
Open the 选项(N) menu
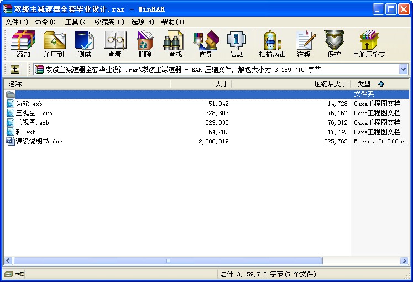click(142, 22)
